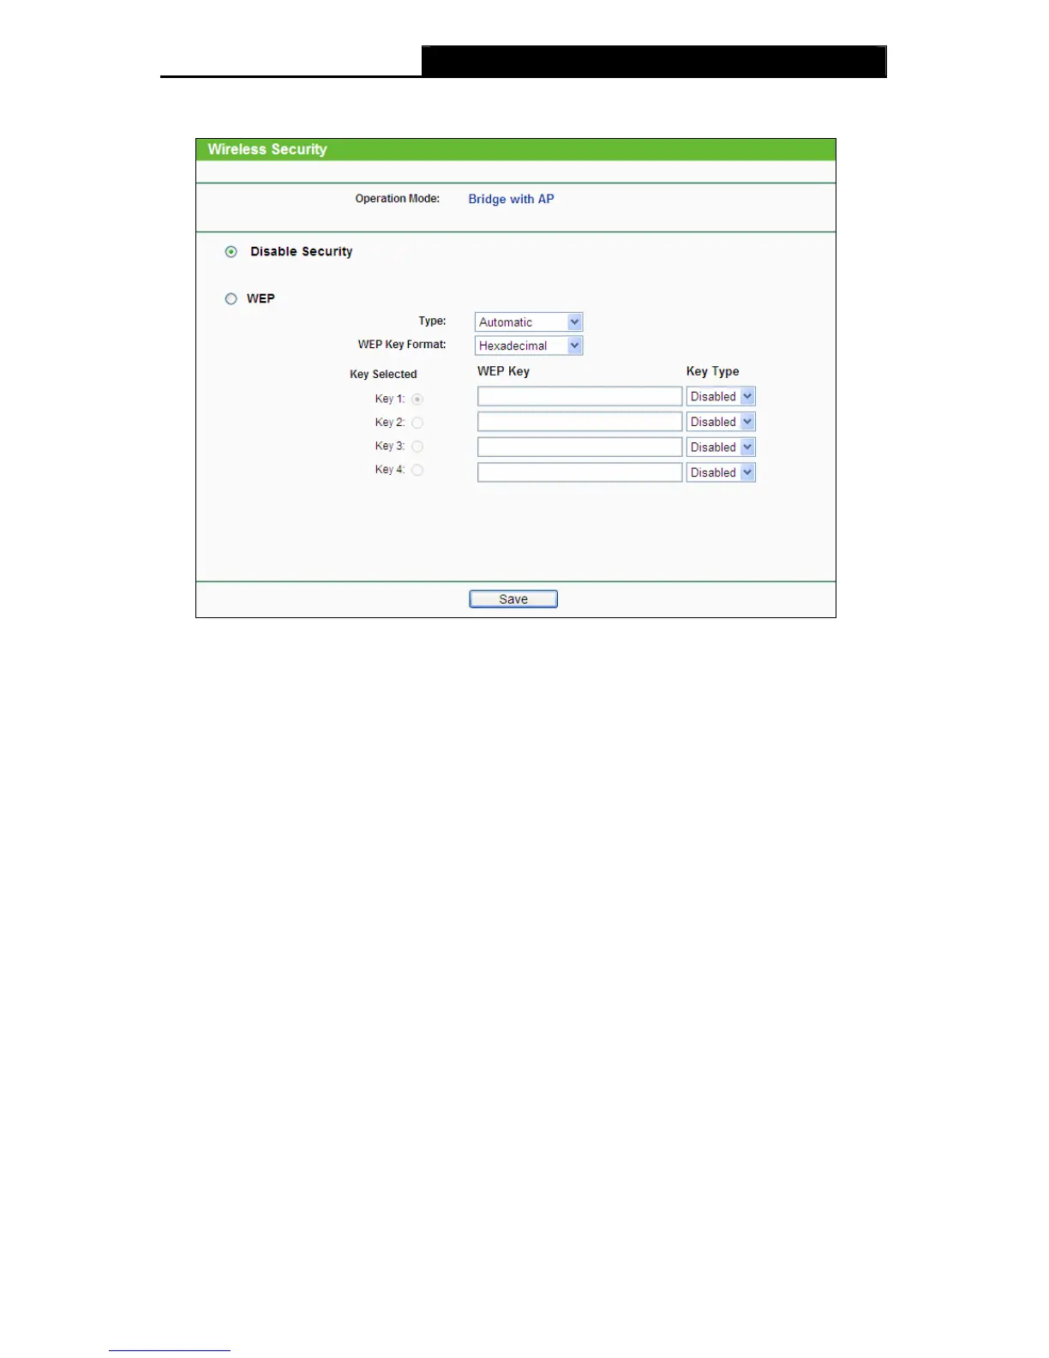
Task: Click the Wireless Security header title
Action: click(x=267, y=149)
